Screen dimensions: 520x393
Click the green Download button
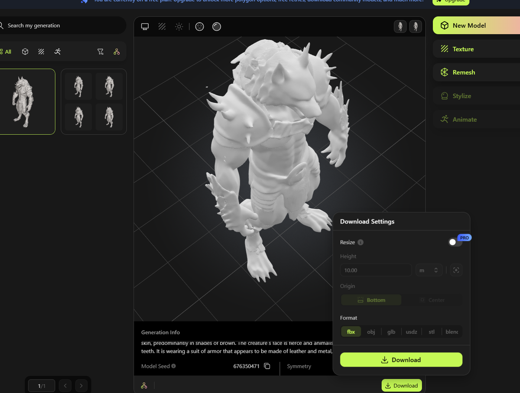pyautogui.click(x=401, y=360)
